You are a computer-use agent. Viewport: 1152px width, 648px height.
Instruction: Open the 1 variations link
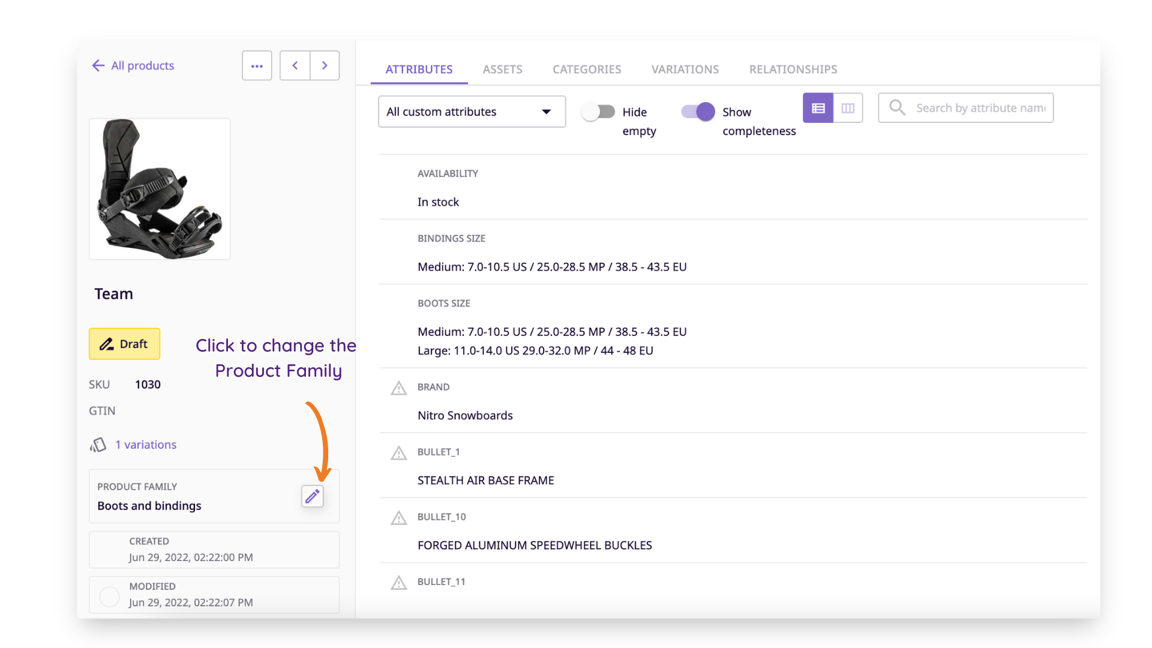click(x=146, y=445)
